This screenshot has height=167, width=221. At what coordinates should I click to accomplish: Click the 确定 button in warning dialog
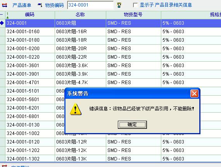pyautogui.click(x=132, y=125)
